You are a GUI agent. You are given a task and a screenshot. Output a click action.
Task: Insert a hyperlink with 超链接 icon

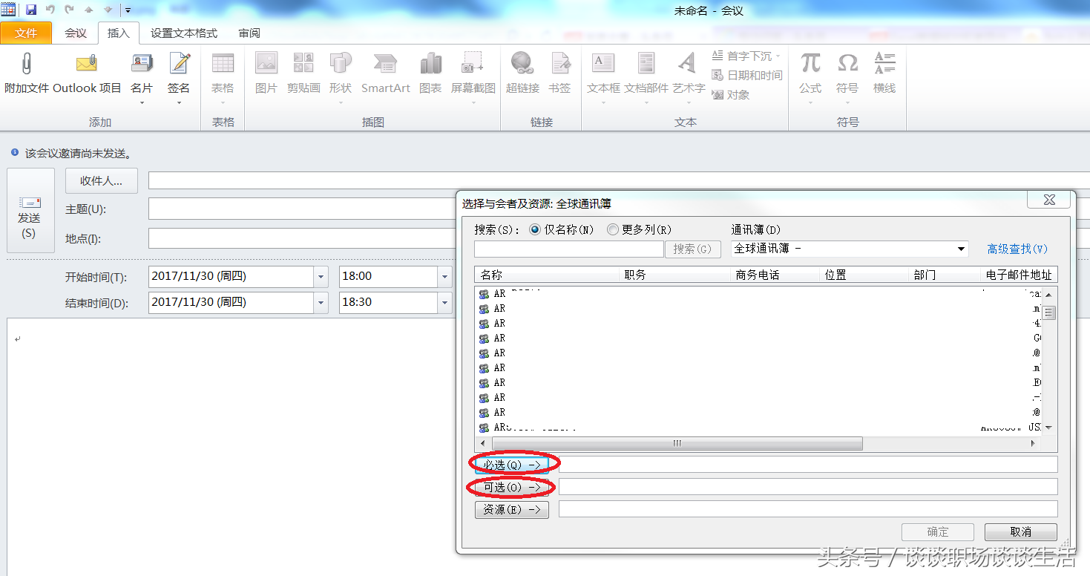point(522,65)
